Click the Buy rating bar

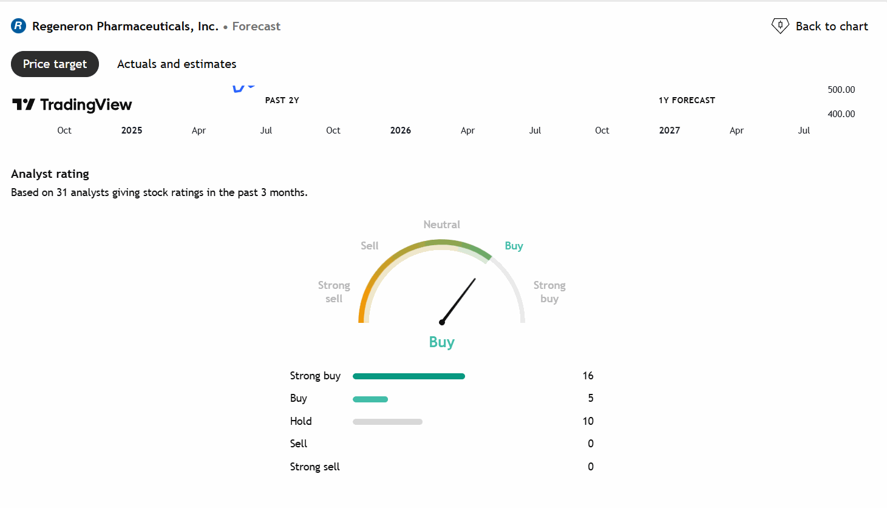(370, 399)
